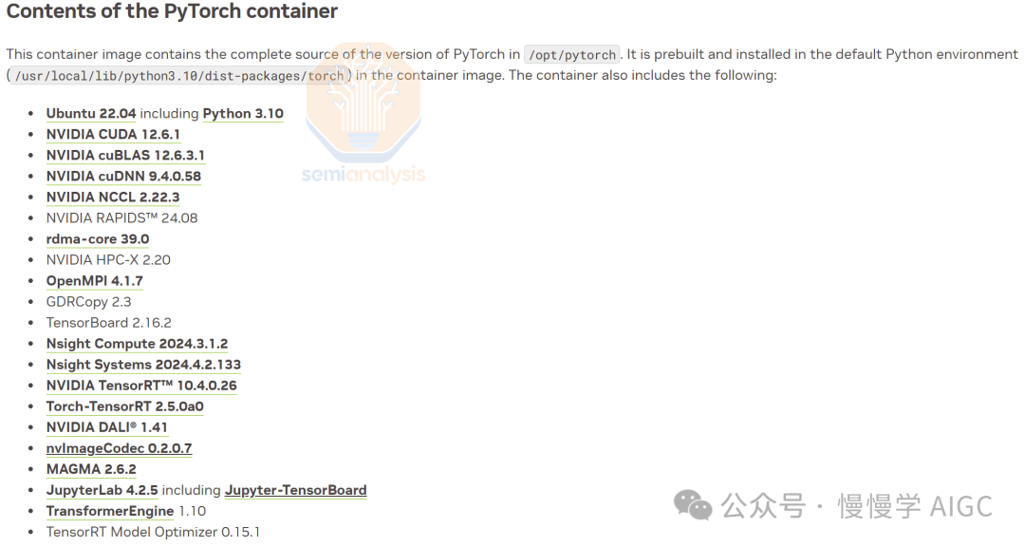The height and width of the screenshot is (547, 1025).
Task: Click the Torch-TensorRT 2.5.0a0 link
Action: click(125, 406)
